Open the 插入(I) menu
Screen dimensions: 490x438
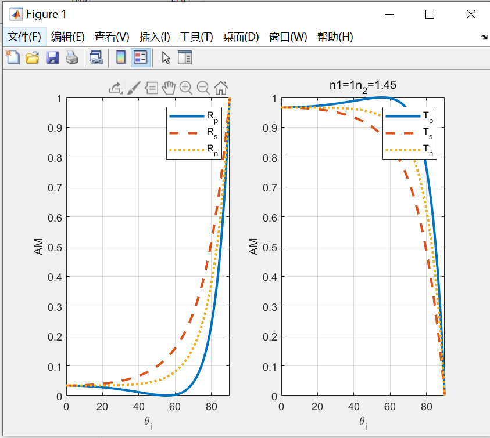coord(155,36)
